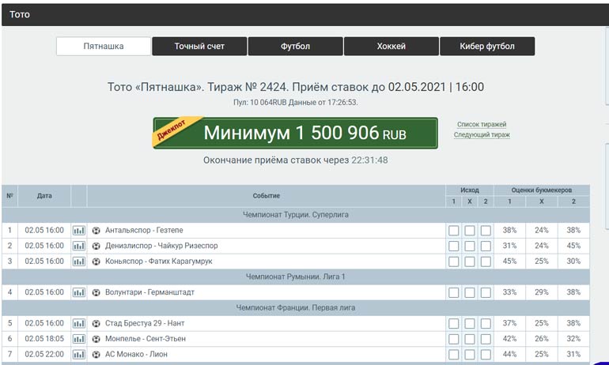This screenshot has height=365, width=609.
Task: Click event name Антальяспор - Гезтепе
Action: tap(144, 231)
